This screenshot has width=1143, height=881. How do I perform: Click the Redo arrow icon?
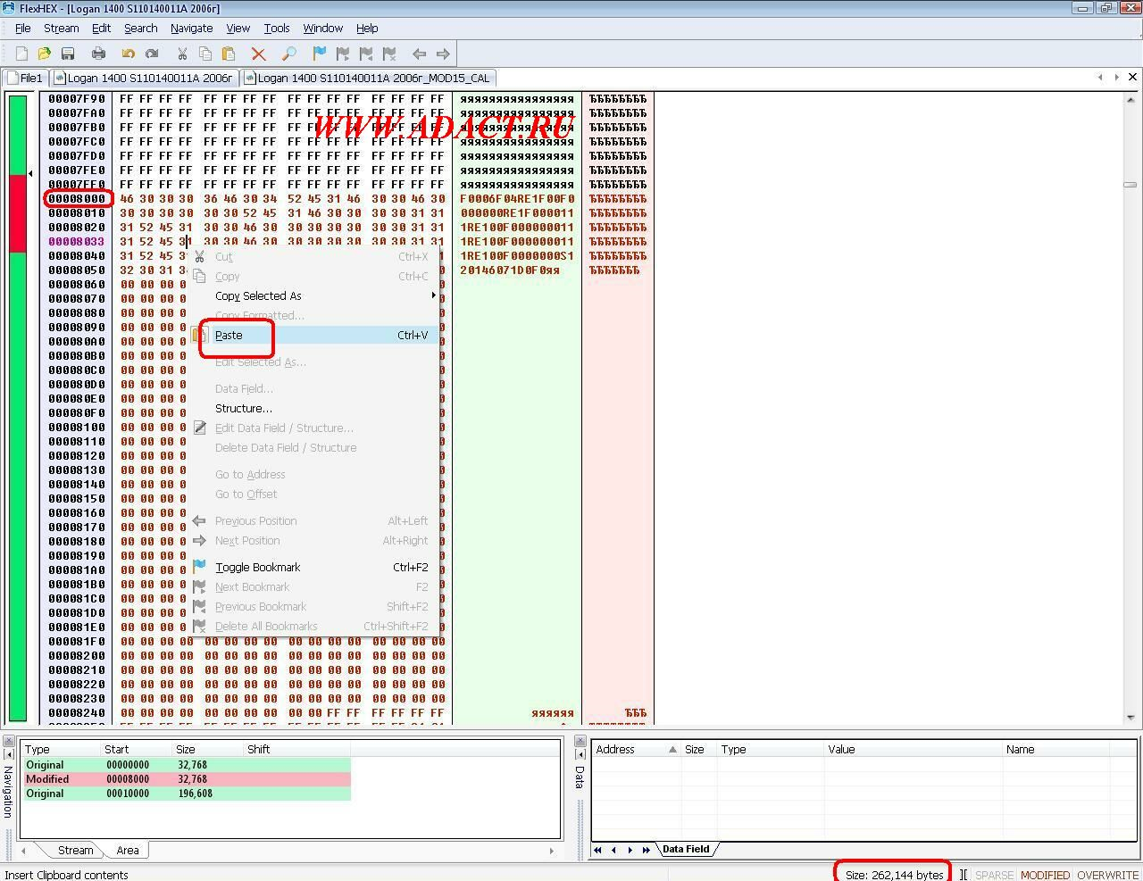click(152, 54)
